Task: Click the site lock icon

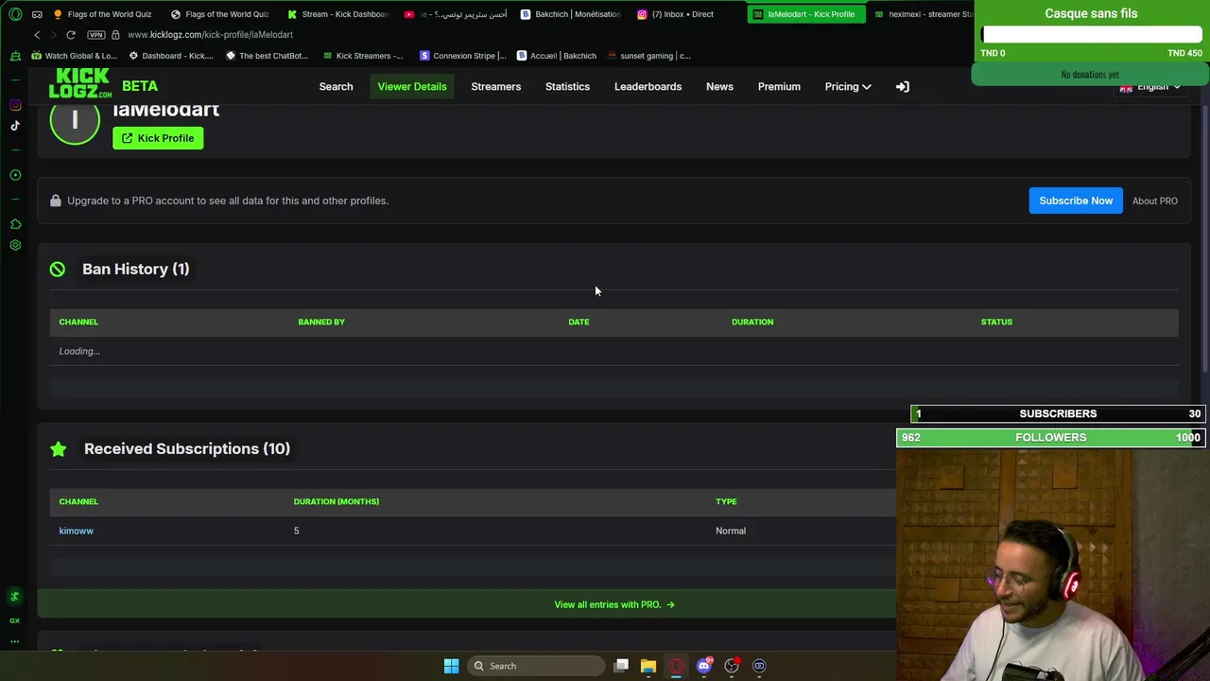Action: click(x=115, y=35)
